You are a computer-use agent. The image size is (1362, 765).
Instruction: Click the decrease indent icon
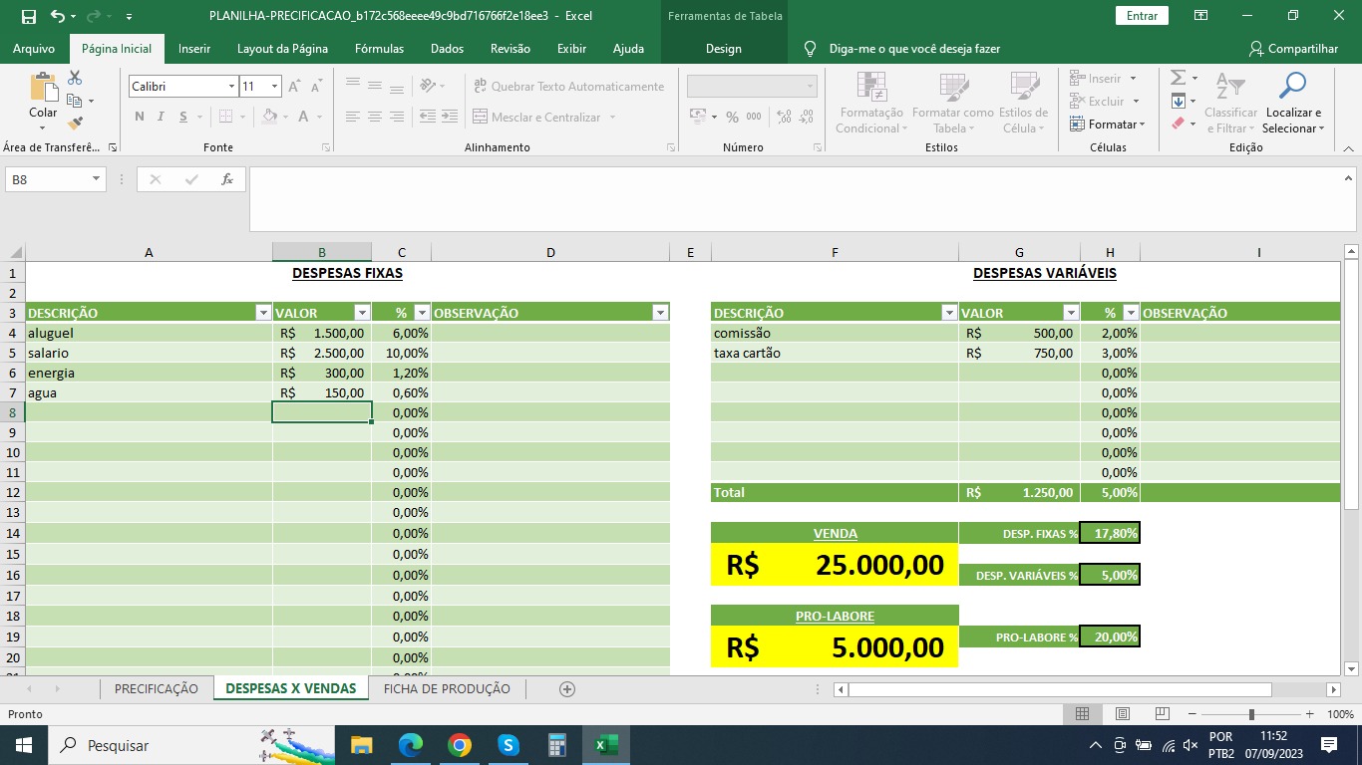coord(427,117)
